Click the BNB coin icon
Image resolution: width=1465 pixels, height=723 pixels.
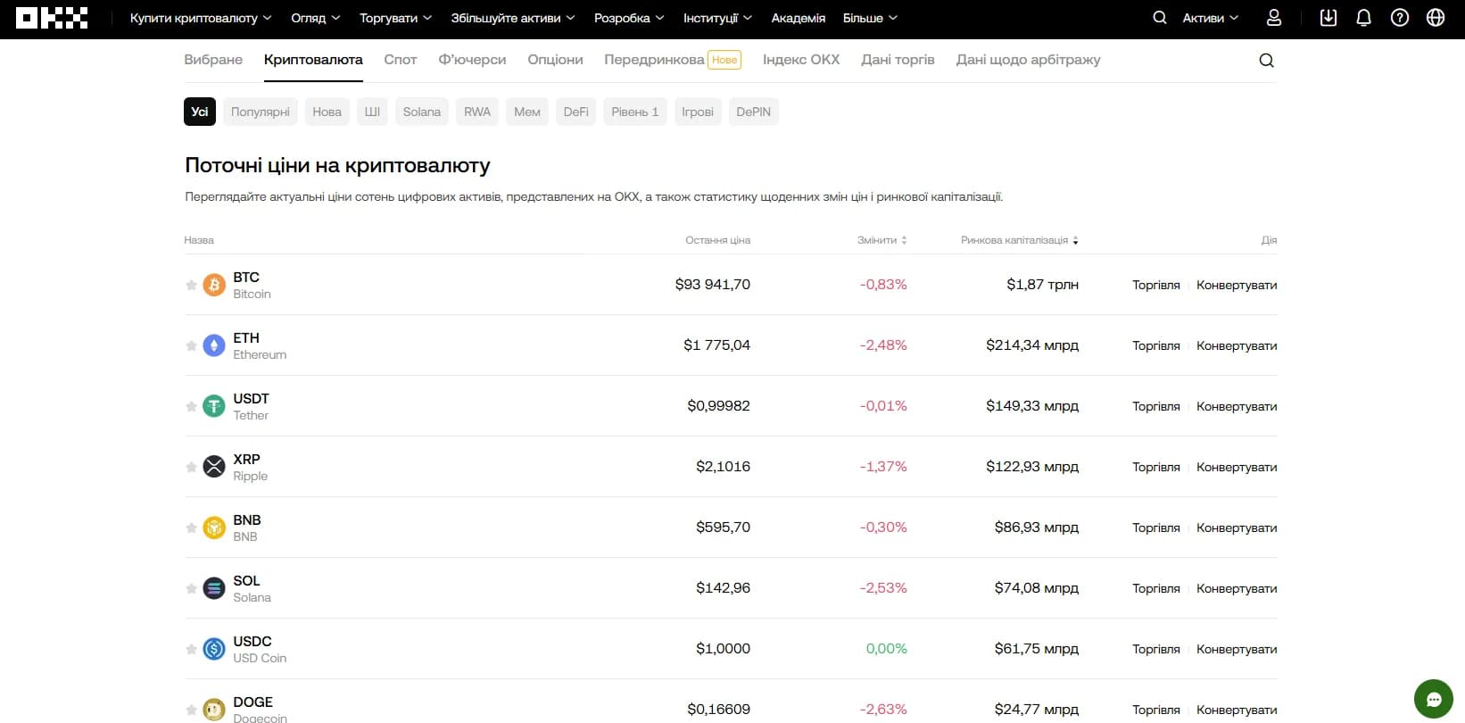pyautogui.click(x=214, y=528)
